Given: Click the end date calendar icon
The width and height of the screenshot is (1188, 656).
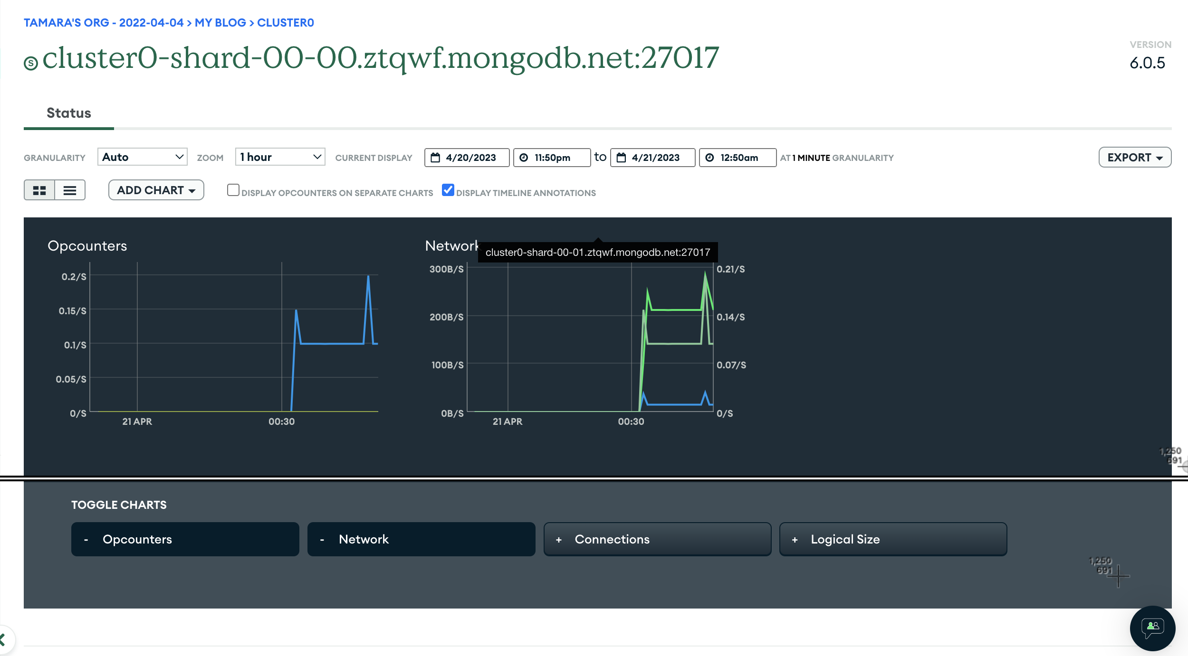Looking at the screenshot, I should (x=621, y=158).
